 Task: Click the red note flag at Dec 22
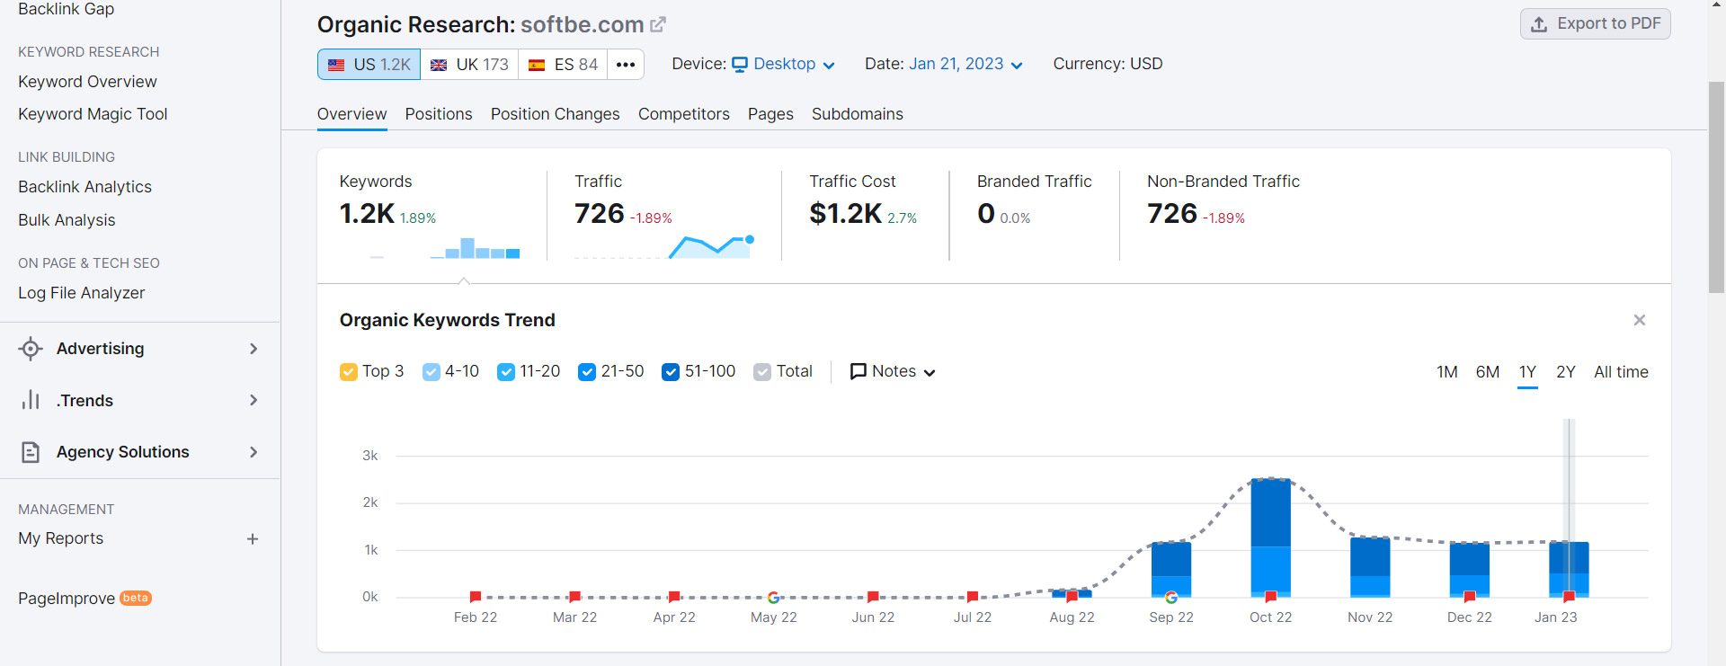click(1470, 597)
